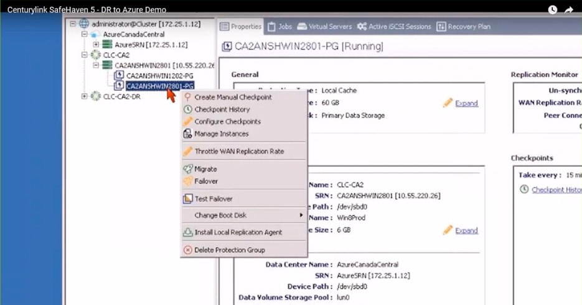The width and height of the screenshot is (582, 305).
Task: Click the Install Local Replication Agent download icon
Action: pyautogui.click(x=188, y=232)
